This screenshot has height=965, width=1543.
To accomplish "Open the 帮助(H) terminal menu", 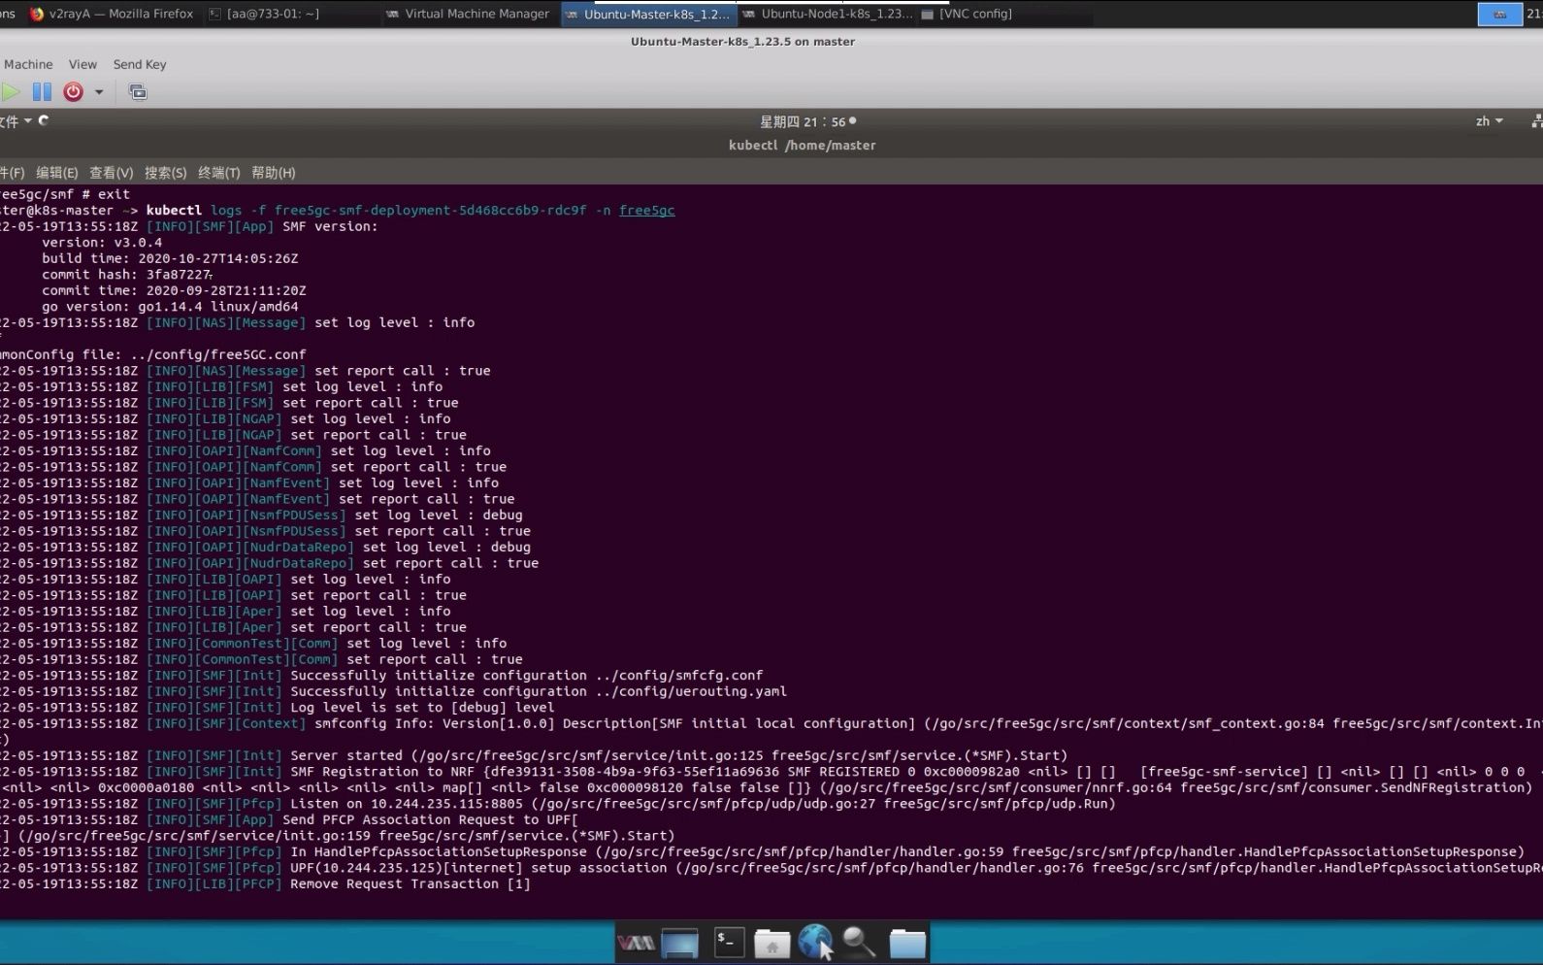I will [x=273, y=173].
